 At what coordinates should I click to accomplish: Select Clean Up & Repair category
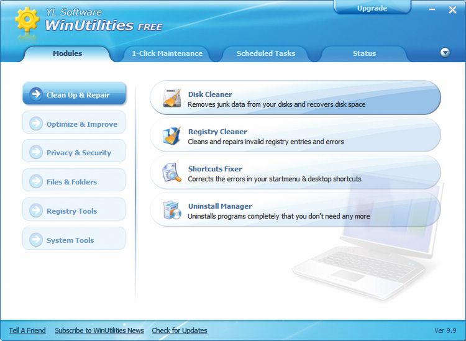74,94
